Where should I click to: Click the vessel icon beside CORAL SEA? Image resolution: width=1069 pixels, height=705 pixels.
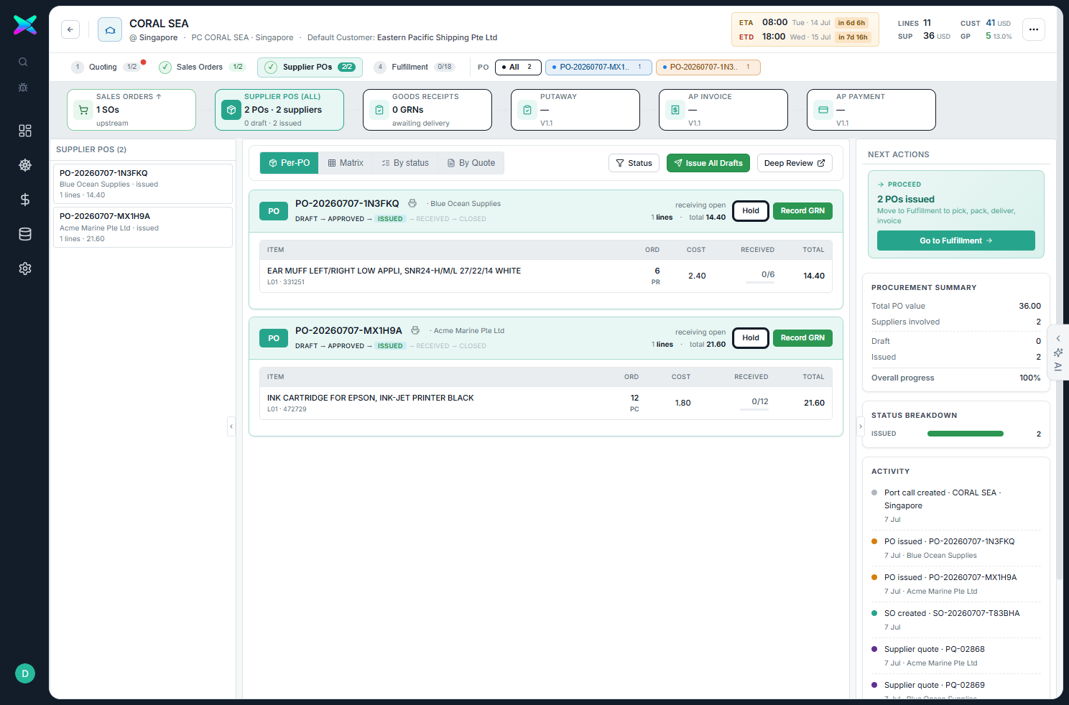(110, 29)
